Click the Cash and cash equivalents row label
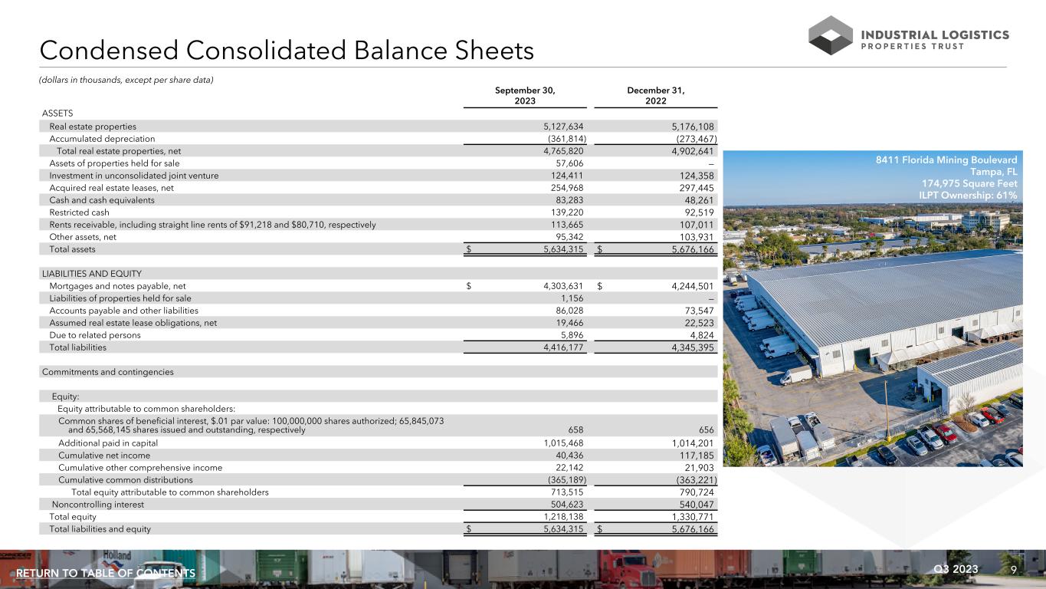 (x=102, y=200)
